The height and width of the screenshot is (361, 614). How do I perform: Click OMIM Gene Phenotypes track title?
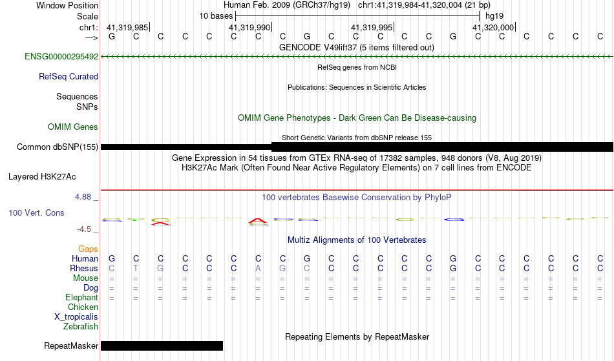pos(357,118)
